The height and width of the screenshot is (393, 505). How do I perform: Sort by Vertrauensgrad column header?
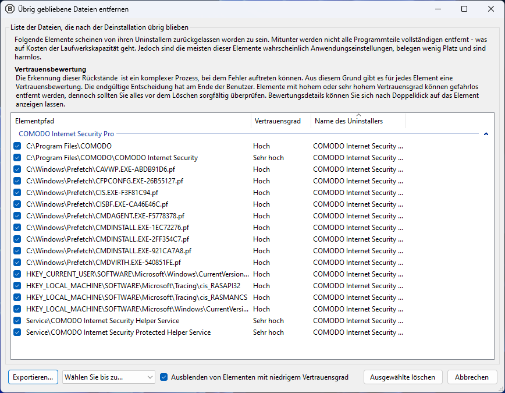point(281,121)
